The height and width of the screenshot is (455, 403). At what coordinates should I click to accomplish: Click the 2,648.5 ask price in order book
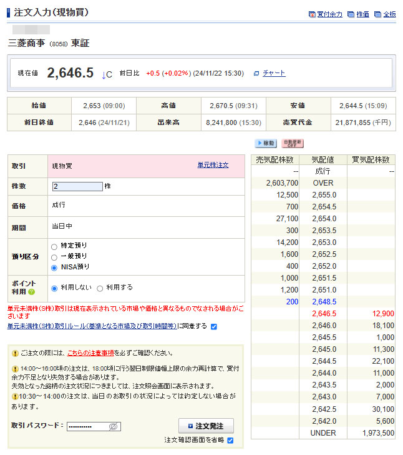tap(323, 302)
